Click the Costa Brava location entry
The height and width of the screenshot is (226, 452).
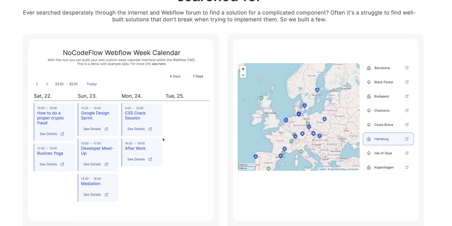[383, 125]
